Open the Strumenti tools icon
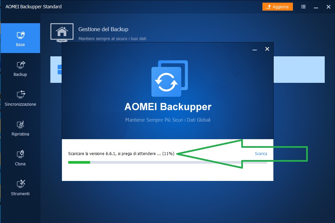This screenshot has height=223, width=335. point(21,184)
